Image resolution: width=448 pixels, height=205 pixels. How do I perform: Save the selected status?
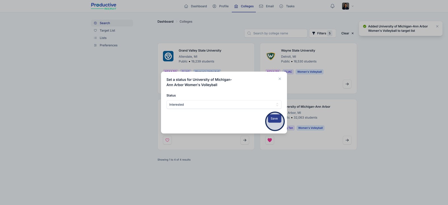(274, 119)
